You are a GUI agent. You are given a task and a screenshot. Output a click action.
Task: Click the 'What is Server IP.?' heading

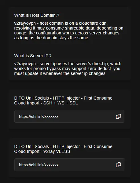point(33,56)
